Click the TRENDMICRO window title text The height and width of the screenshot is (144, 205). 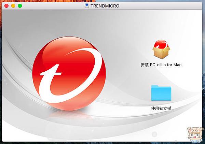click(x=105, y=6)
